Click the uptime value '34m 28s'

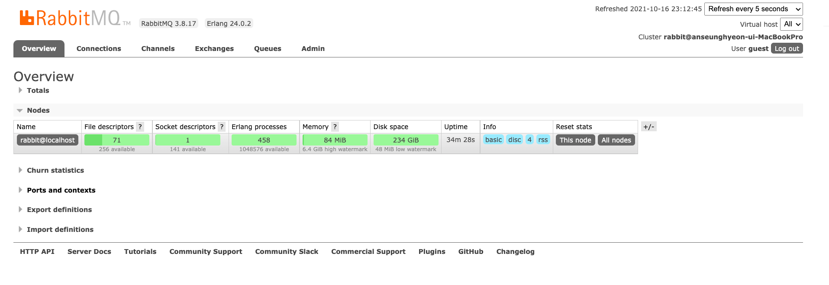tap(461, 139)
